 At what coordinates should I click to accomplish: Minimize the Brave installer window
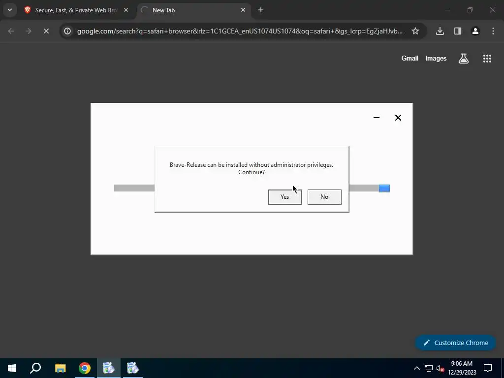377,118
